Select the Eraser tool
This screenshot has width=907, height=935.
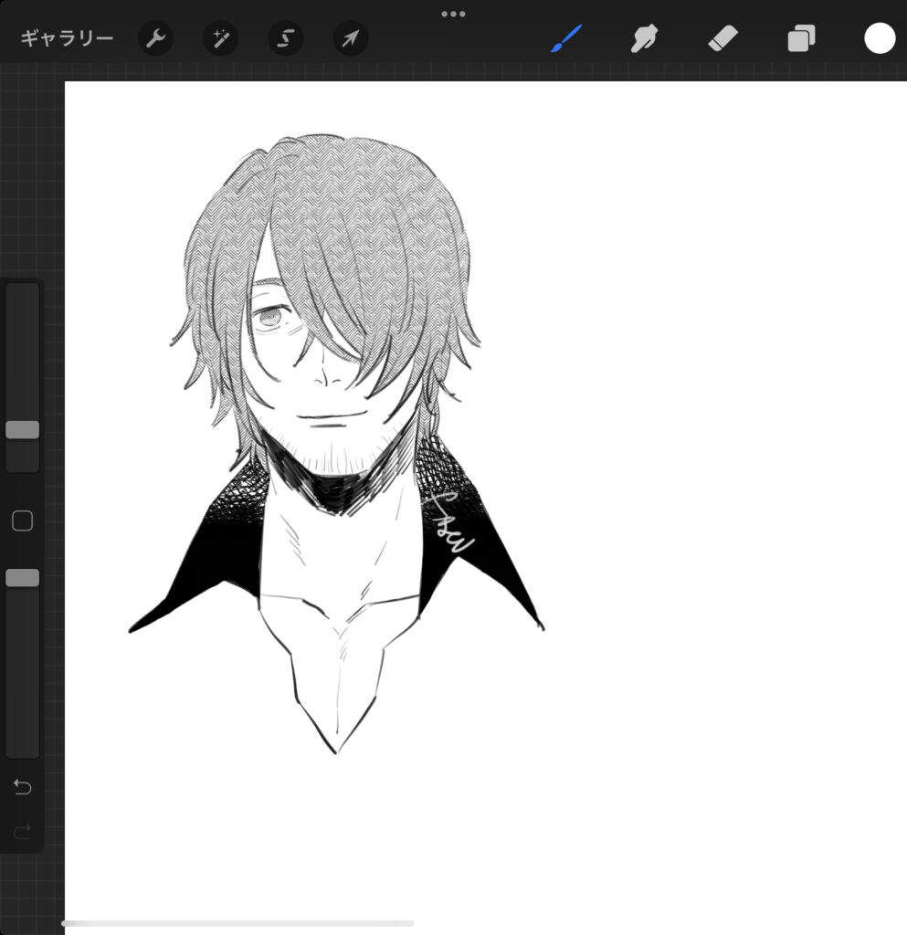tap(722, 38)
